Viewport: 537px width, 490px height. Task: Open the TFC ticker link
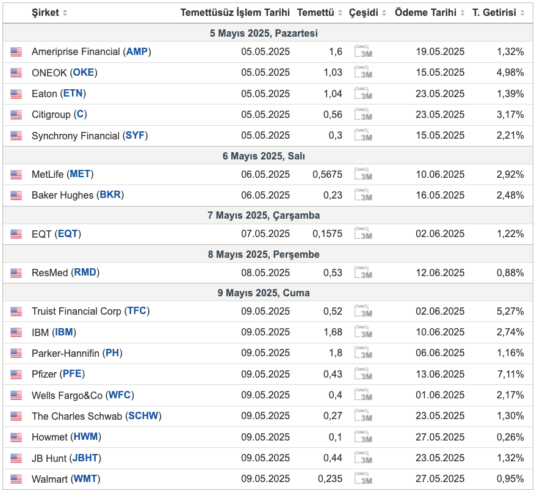137,310
